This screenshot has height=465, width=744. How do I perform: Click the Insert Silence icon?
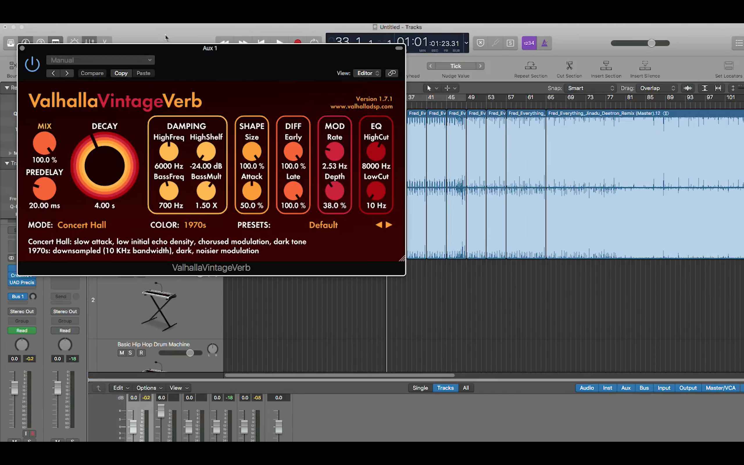[x=645, y=65]
